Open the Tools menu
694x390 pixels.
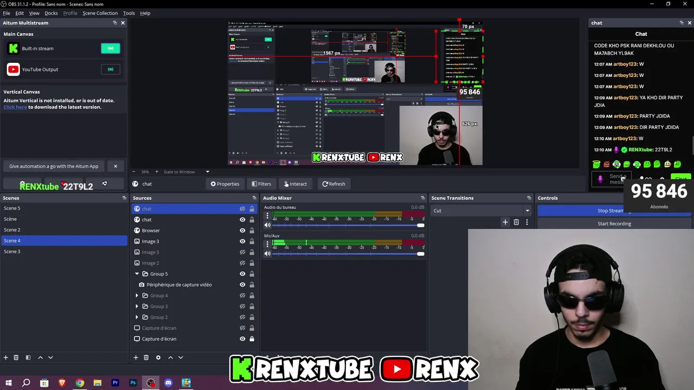pos(129,13)
